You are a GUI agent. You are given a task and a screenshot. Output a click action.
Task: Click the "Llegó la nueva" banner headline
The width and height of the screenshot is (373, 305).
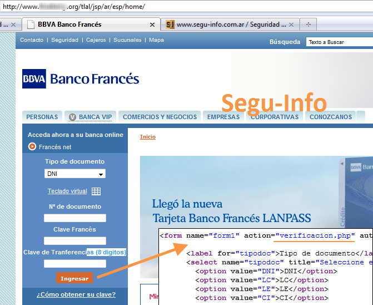[187, 204]
